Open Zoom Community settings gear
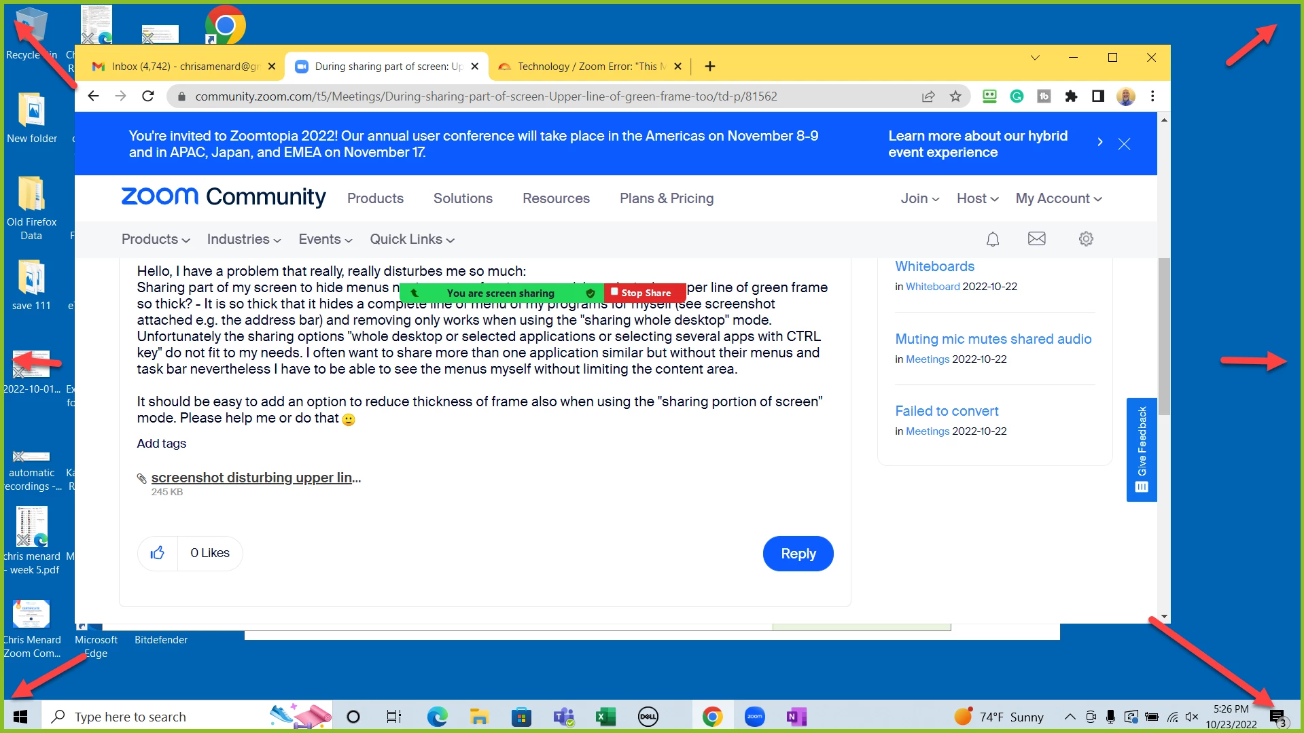The image size is (1304, 733). click(x=1086, y=239)
